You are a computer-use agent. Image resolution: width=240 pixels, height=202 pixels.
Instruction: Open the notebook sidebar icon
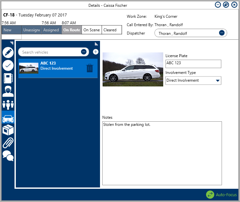(x=8, y=78)
